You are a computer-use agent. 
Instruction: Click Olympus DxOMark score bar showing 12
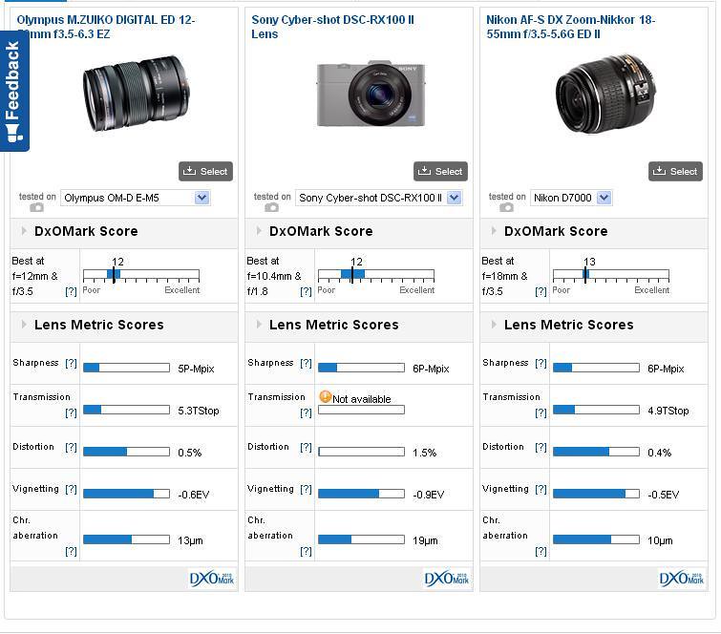141,275
